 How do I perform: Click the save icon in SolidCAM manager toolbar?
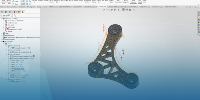9,15
